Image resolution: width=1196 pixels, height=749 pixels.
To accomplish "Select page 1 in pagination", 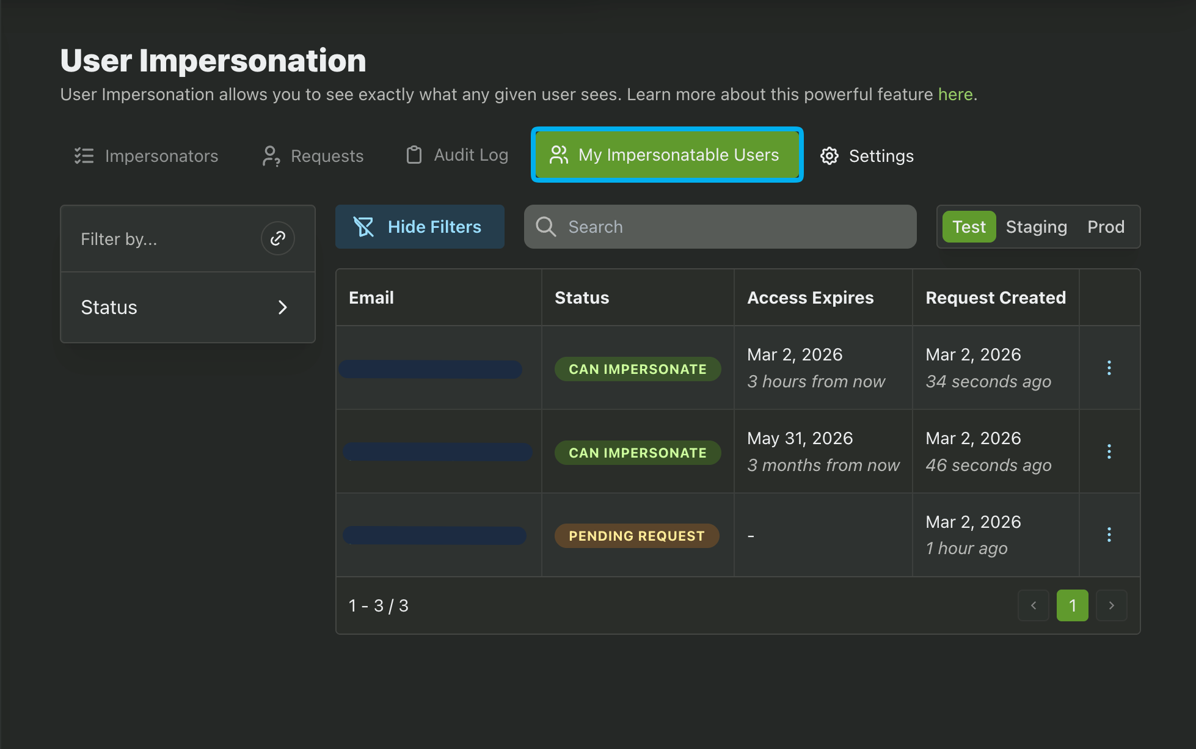I will click(x=1072, y=605).
